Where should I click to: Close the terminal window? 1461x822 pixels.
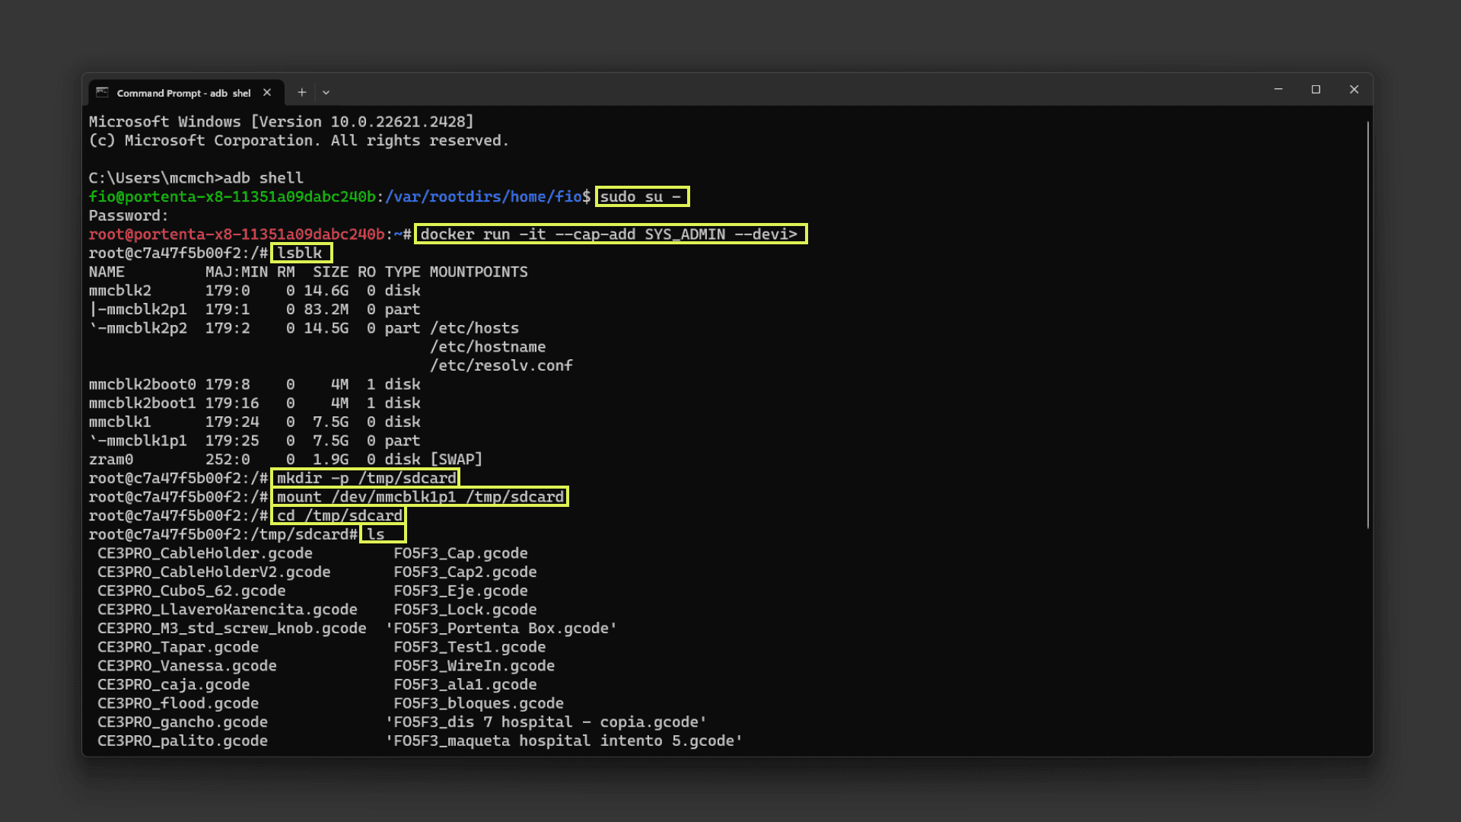tap(1354, 89)
